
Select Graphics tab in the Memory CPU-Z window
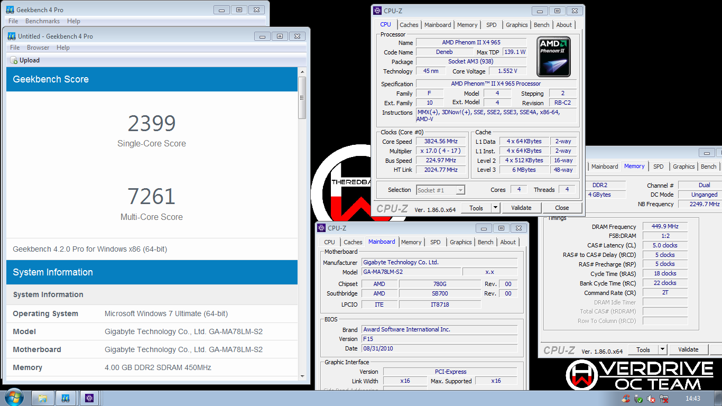(683, 167)
